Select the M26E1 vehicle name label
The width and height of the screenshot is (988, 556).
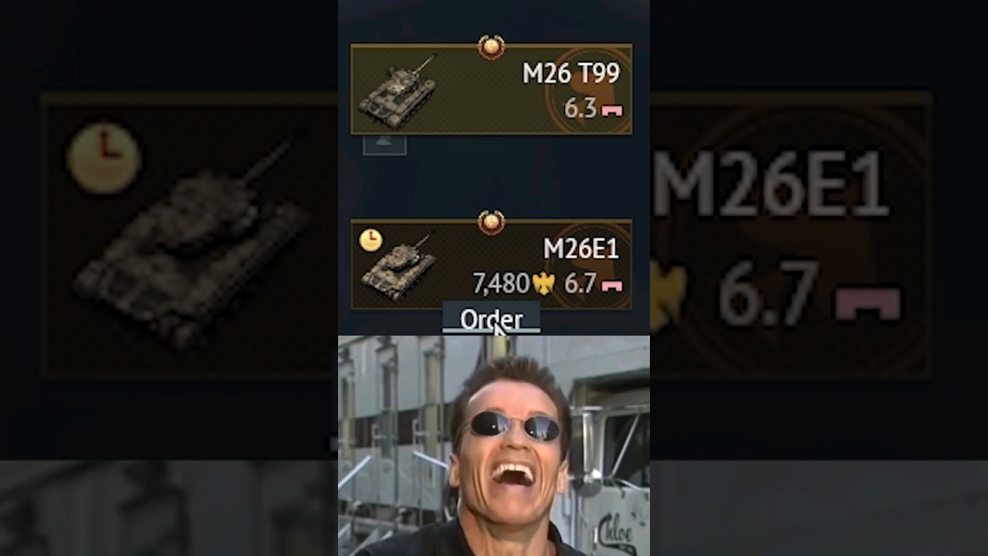click(582, 249)
